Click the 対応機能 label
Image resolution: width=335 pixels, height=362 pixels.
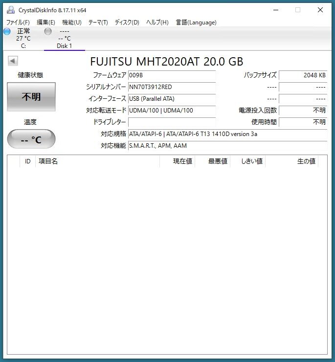pos(113,146)
